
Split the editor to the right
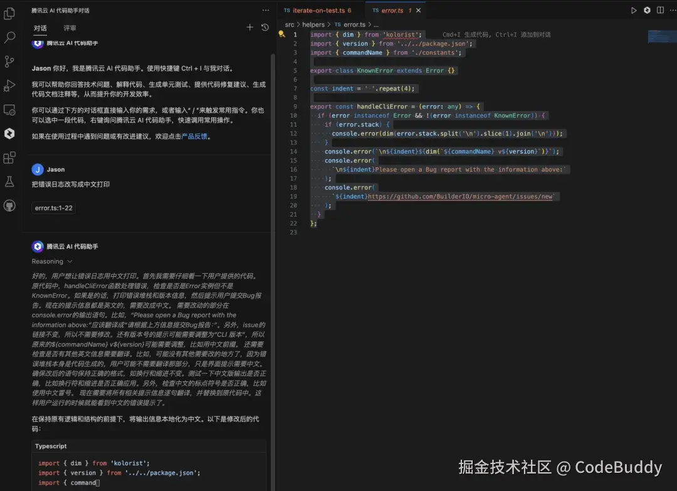[x=660, y=11]
